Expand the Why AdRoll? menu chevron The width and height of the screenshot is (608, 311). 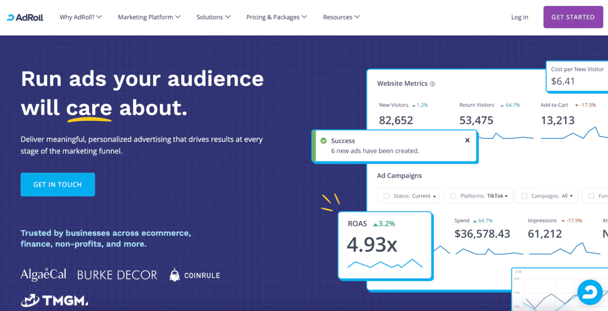tap(99, 17)
